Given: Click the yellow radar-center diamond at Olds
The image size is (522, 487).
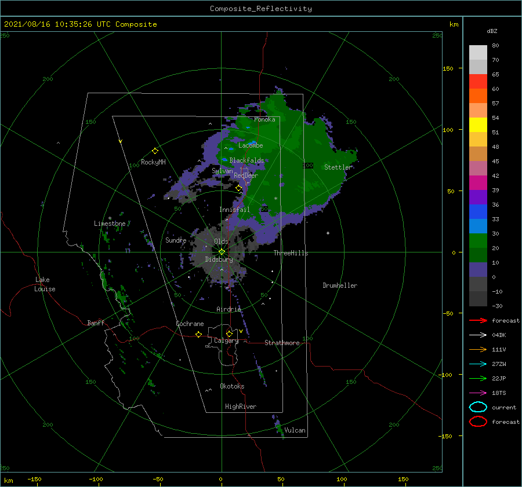Looking at the screenshot, I should 222,252.
